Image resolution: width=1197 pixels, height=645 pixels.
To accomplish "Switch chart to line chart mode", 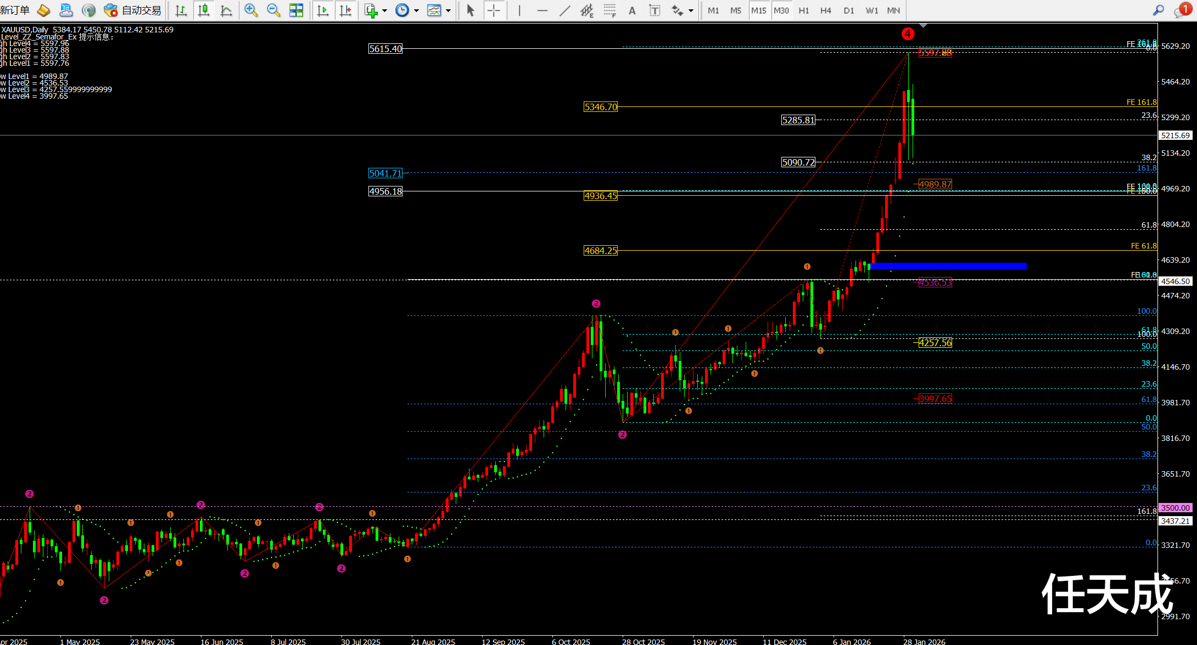I will click(x=226, y=10).
